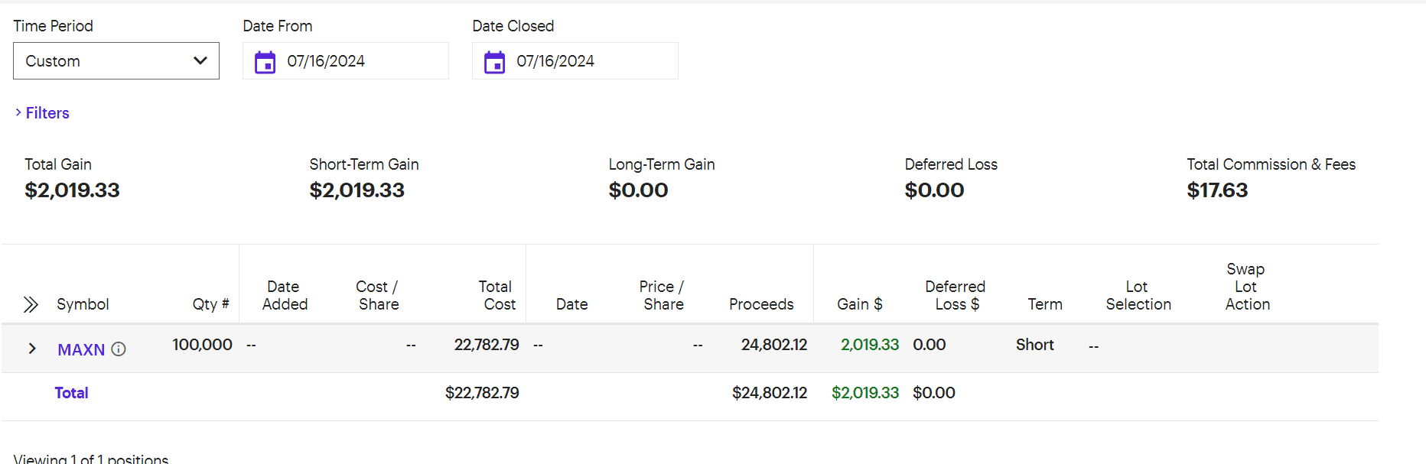Sort by Term column header
1426x464 pixels.
1045,304
